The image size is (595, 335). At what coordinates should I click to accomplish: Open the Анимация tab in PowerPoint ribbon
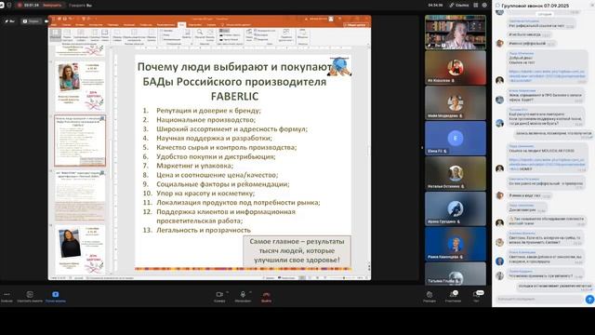[x=129, y=25]
